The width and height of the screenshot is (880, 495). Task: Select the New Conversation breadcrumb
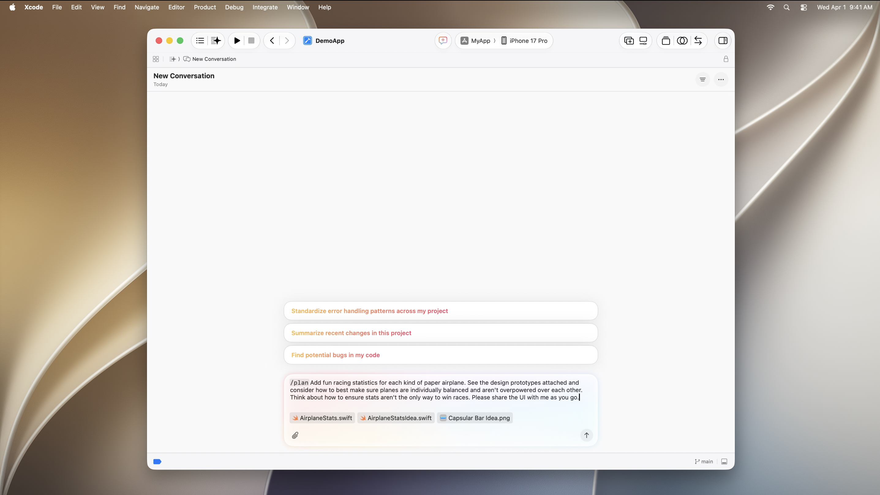pyautogui.click(x=210, y=59)
